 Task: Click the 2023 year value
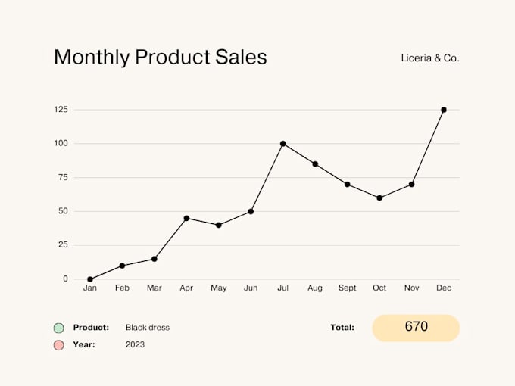pos(135,344)
